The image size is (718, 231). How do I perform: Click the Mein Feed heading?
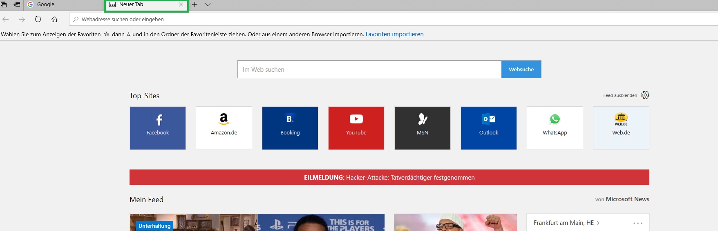click(147, 200)
